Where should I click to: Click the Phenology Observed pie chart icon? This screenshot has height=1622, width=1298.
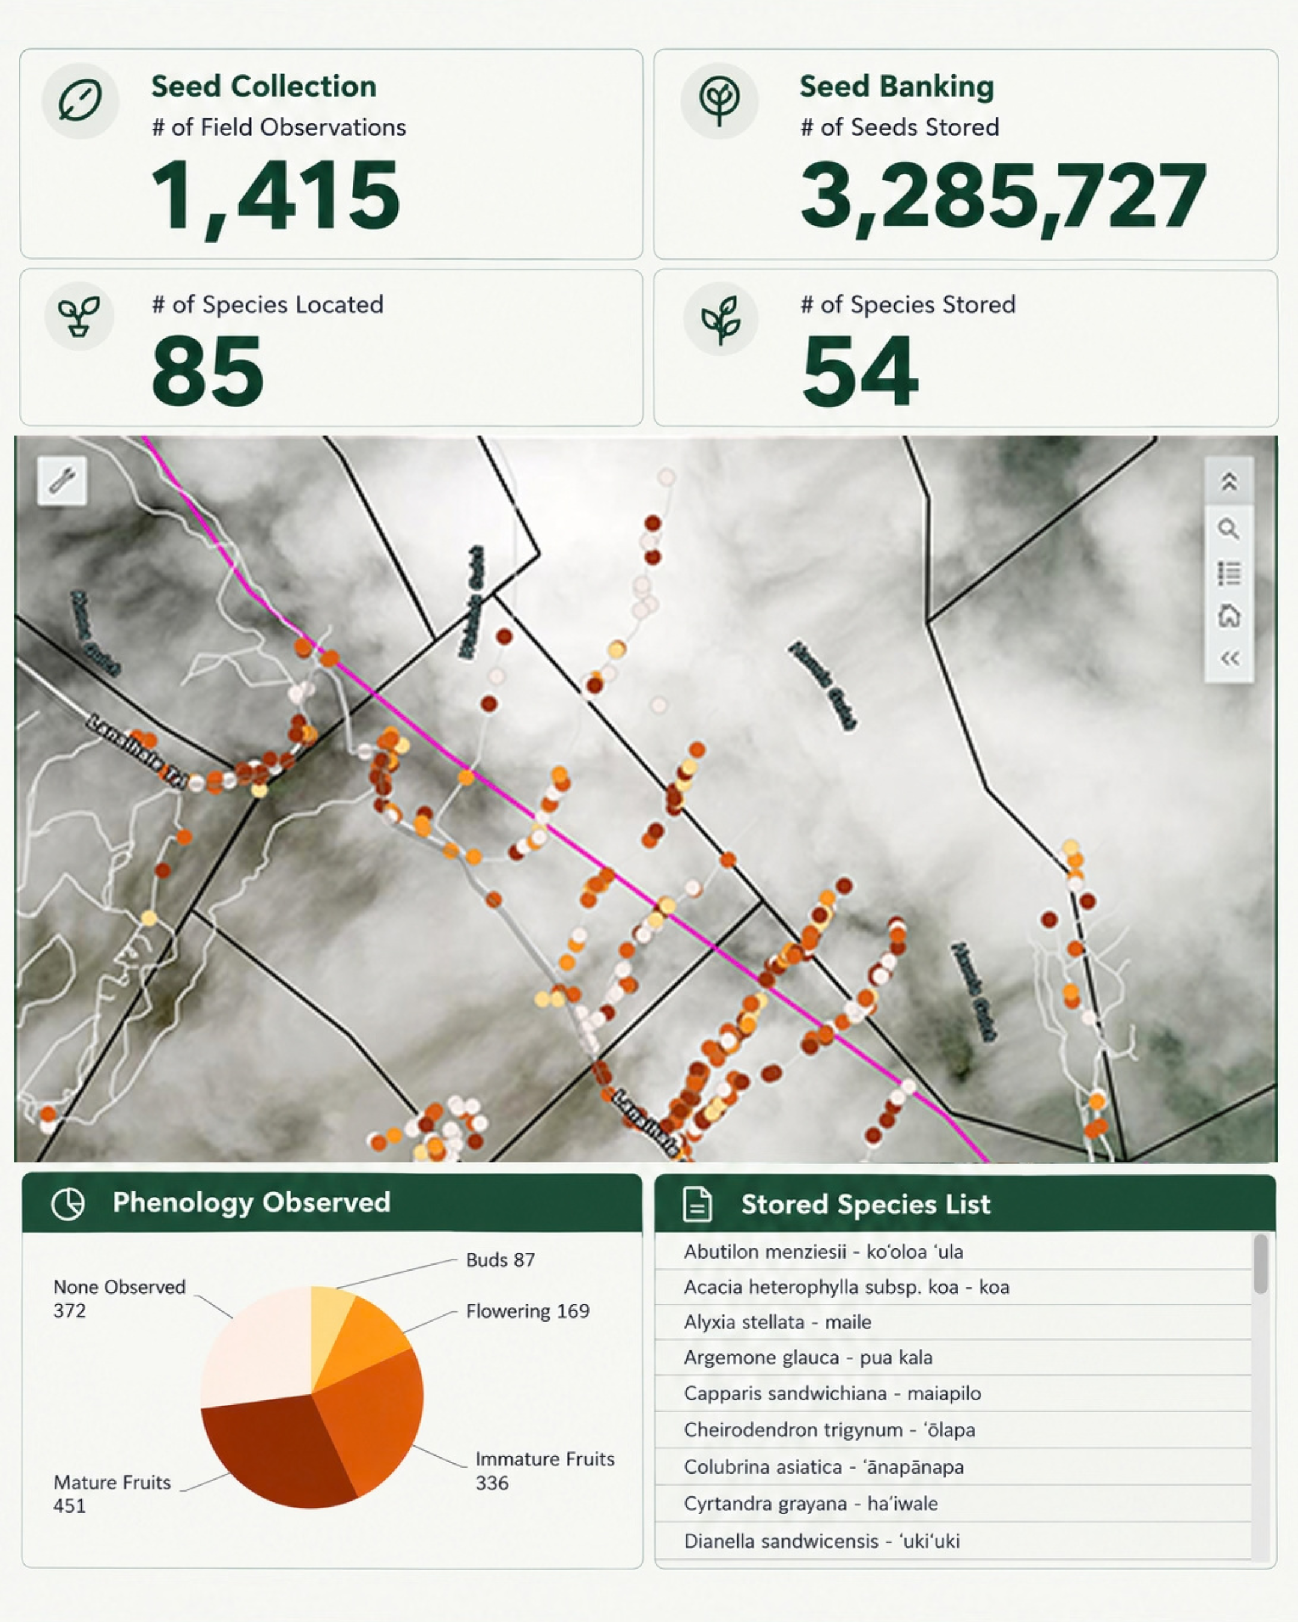[68, 1204]
